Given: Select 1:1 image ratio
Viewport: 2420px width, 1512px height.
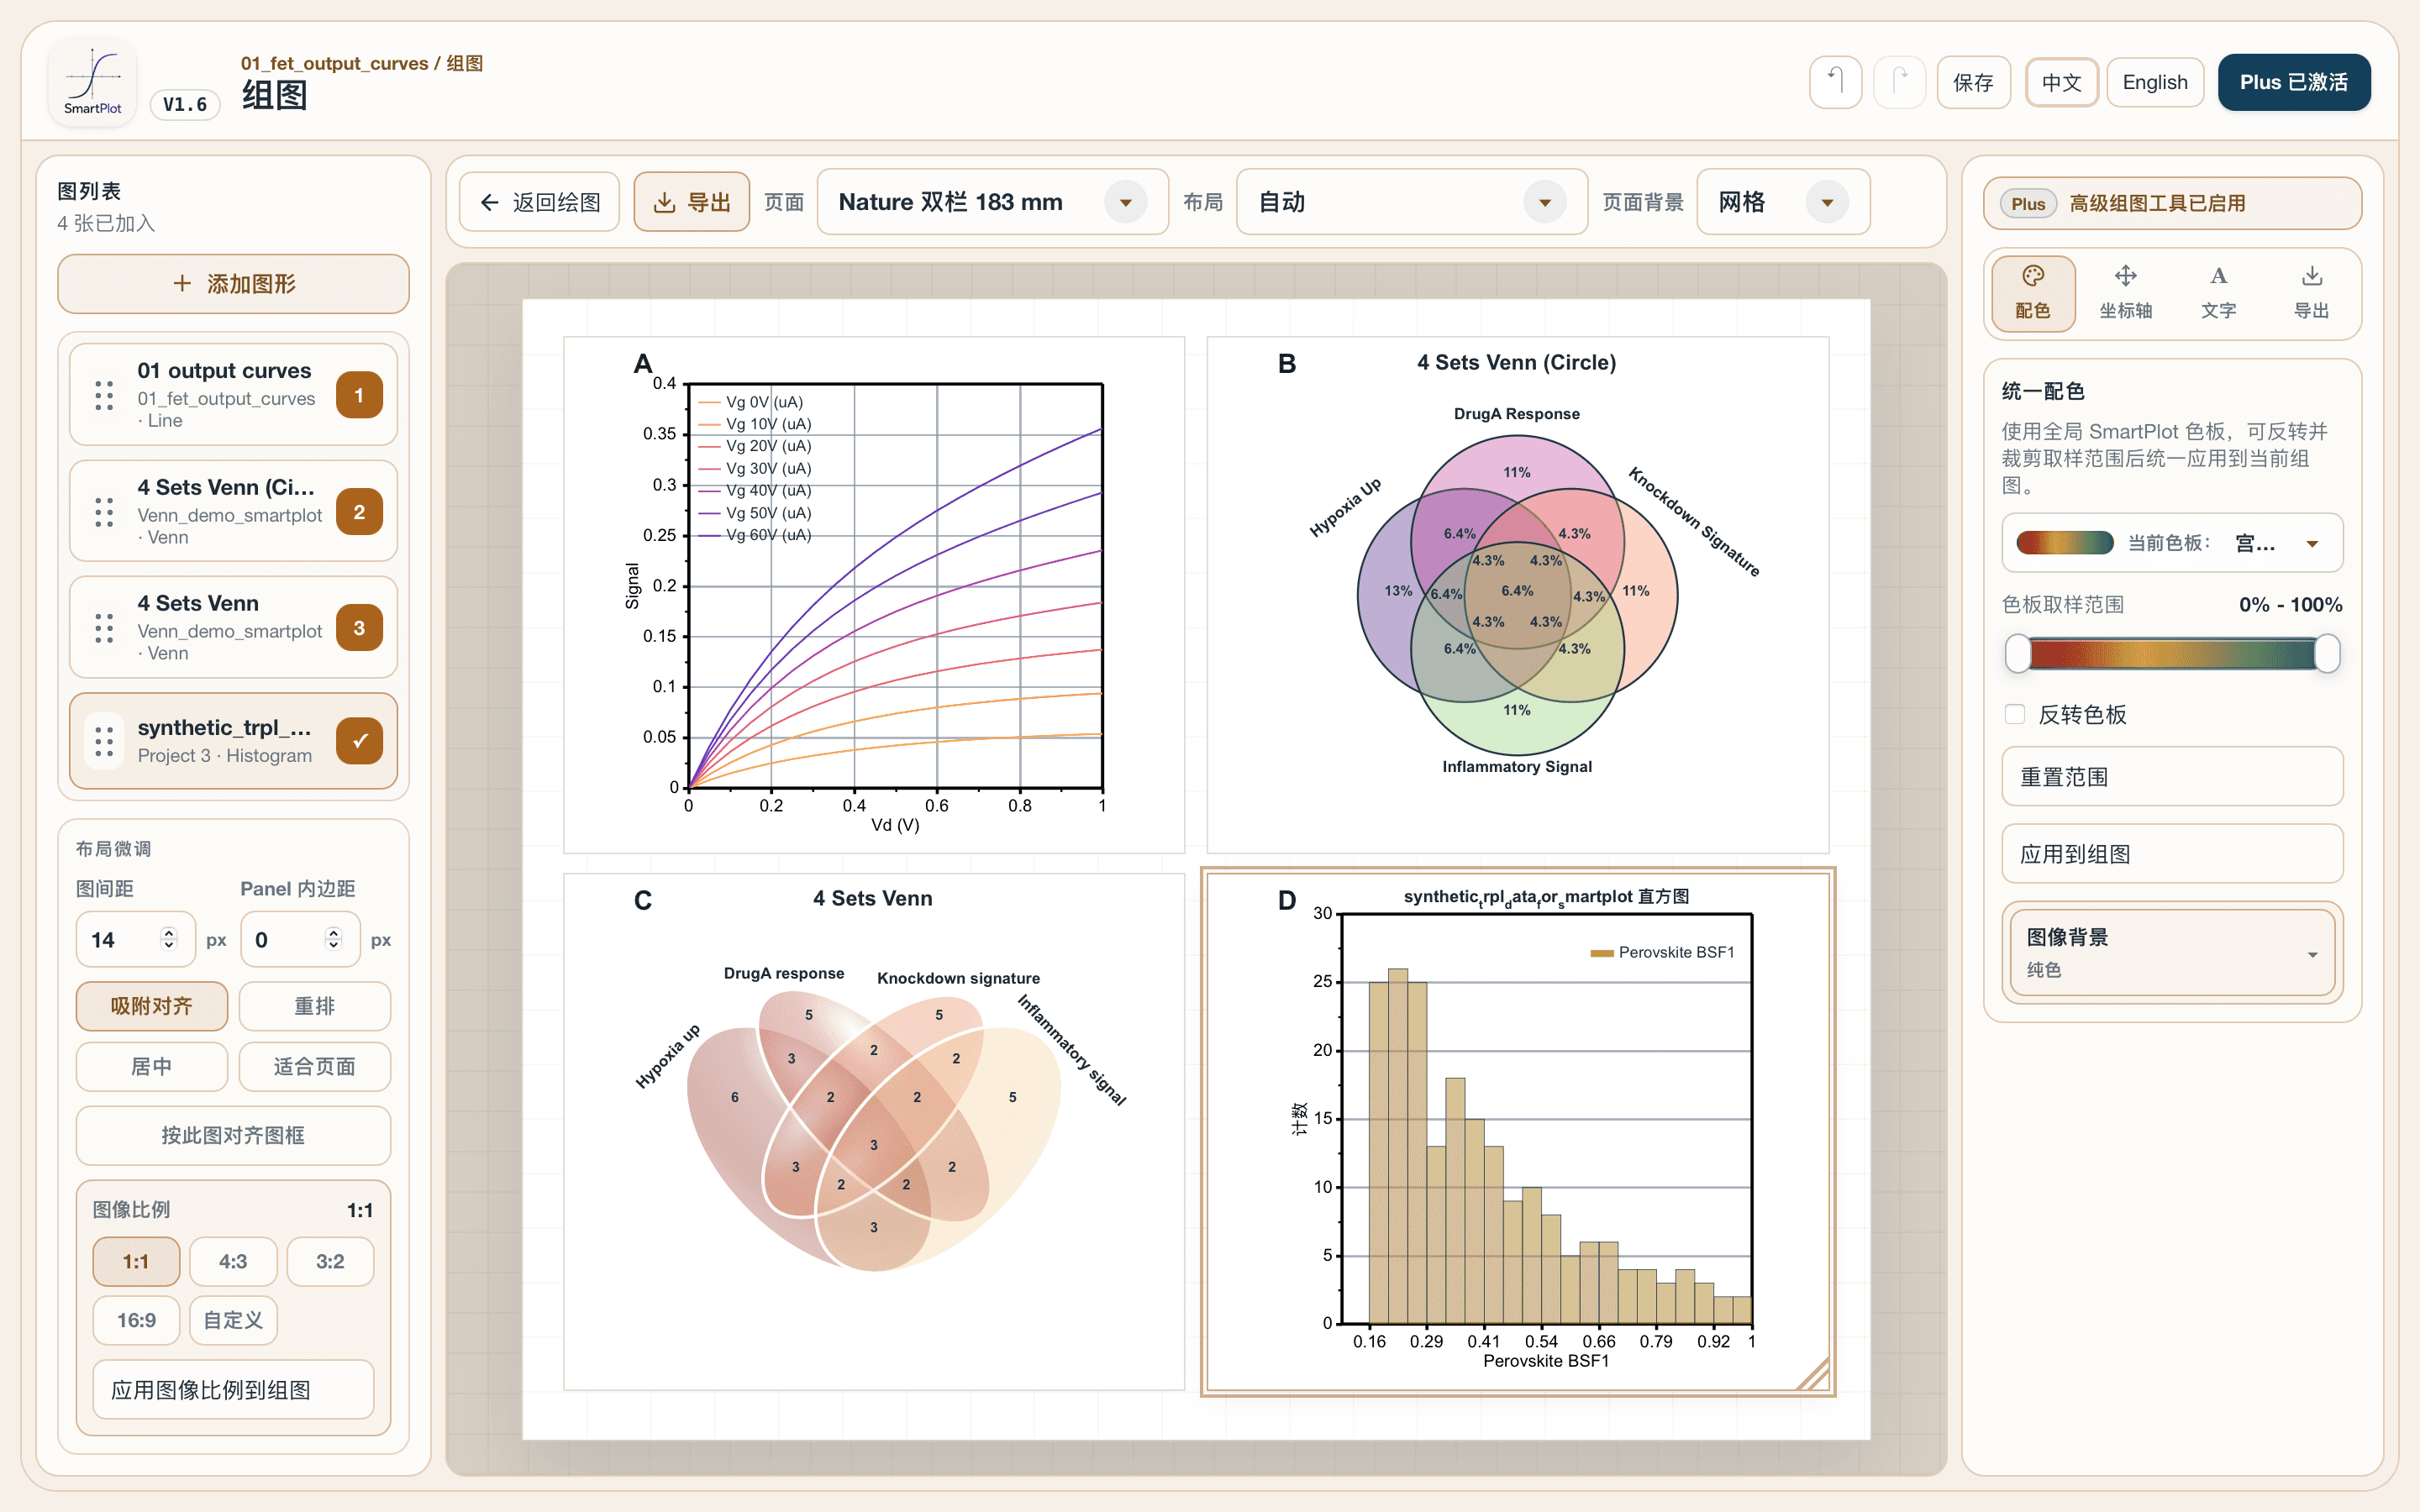Looking at the screenshot, I should (x=136, y=1262).
